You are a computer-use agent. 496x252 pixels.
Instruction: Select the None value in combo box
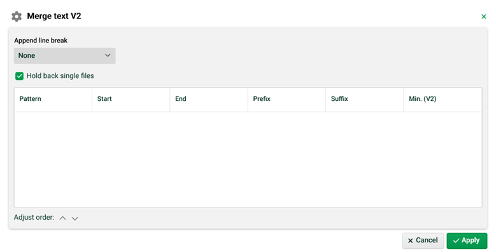pyautogui.click(x=27, y=55)
